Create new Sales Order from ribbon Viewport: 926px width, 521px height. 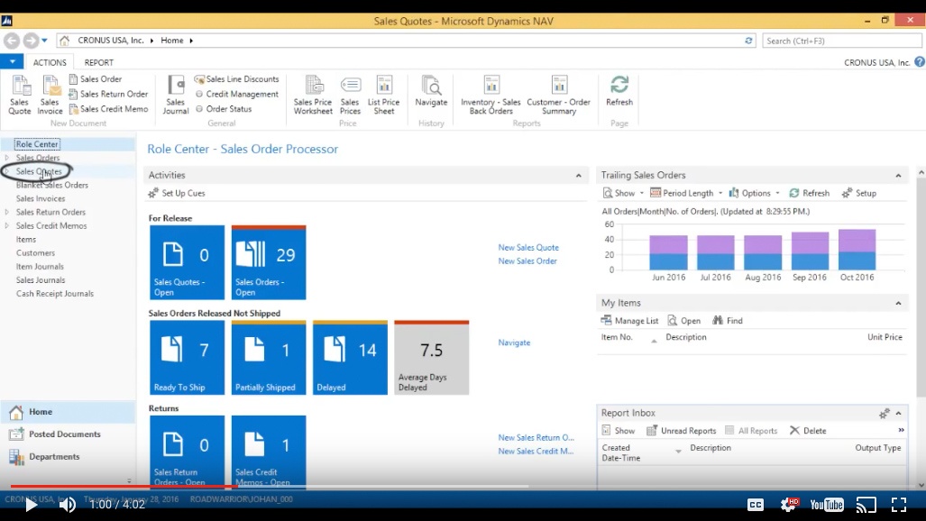pyautogui.click(x=96, y=79)
